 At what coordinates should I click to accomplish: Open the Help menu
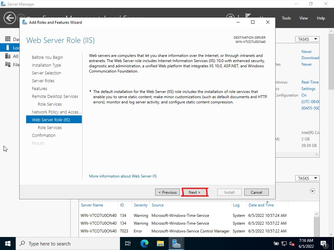321,18
